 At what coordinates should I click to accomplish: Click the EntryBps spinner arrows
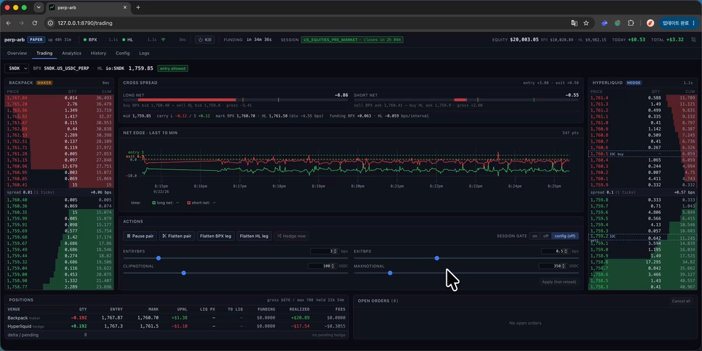click(335, 251)
